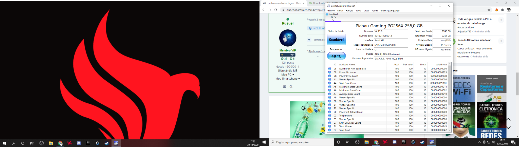Open the Placas de vídeo category link
The width and height of the screenshot is (519, 147).
[x=465, y=27]
